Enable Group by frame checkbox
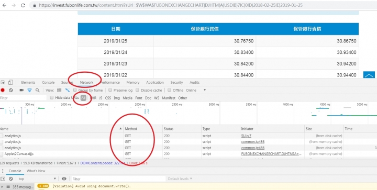 point(75,90)
